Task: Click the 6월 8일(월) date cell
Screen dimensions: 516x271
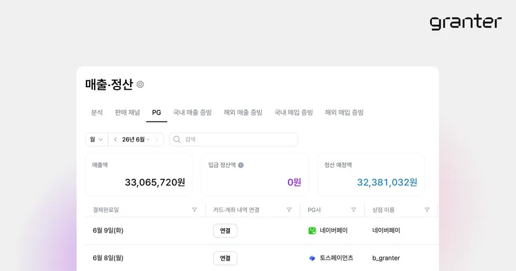Action: click(108, 258)
